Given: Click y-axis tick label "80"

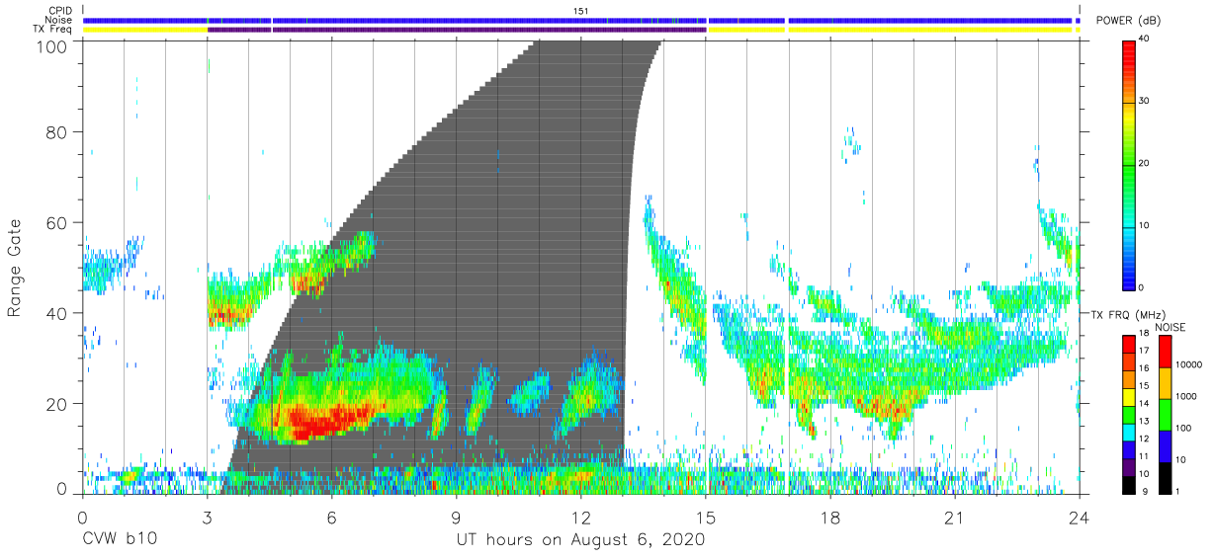Looking at the screenshot, I should click(58, 131).
